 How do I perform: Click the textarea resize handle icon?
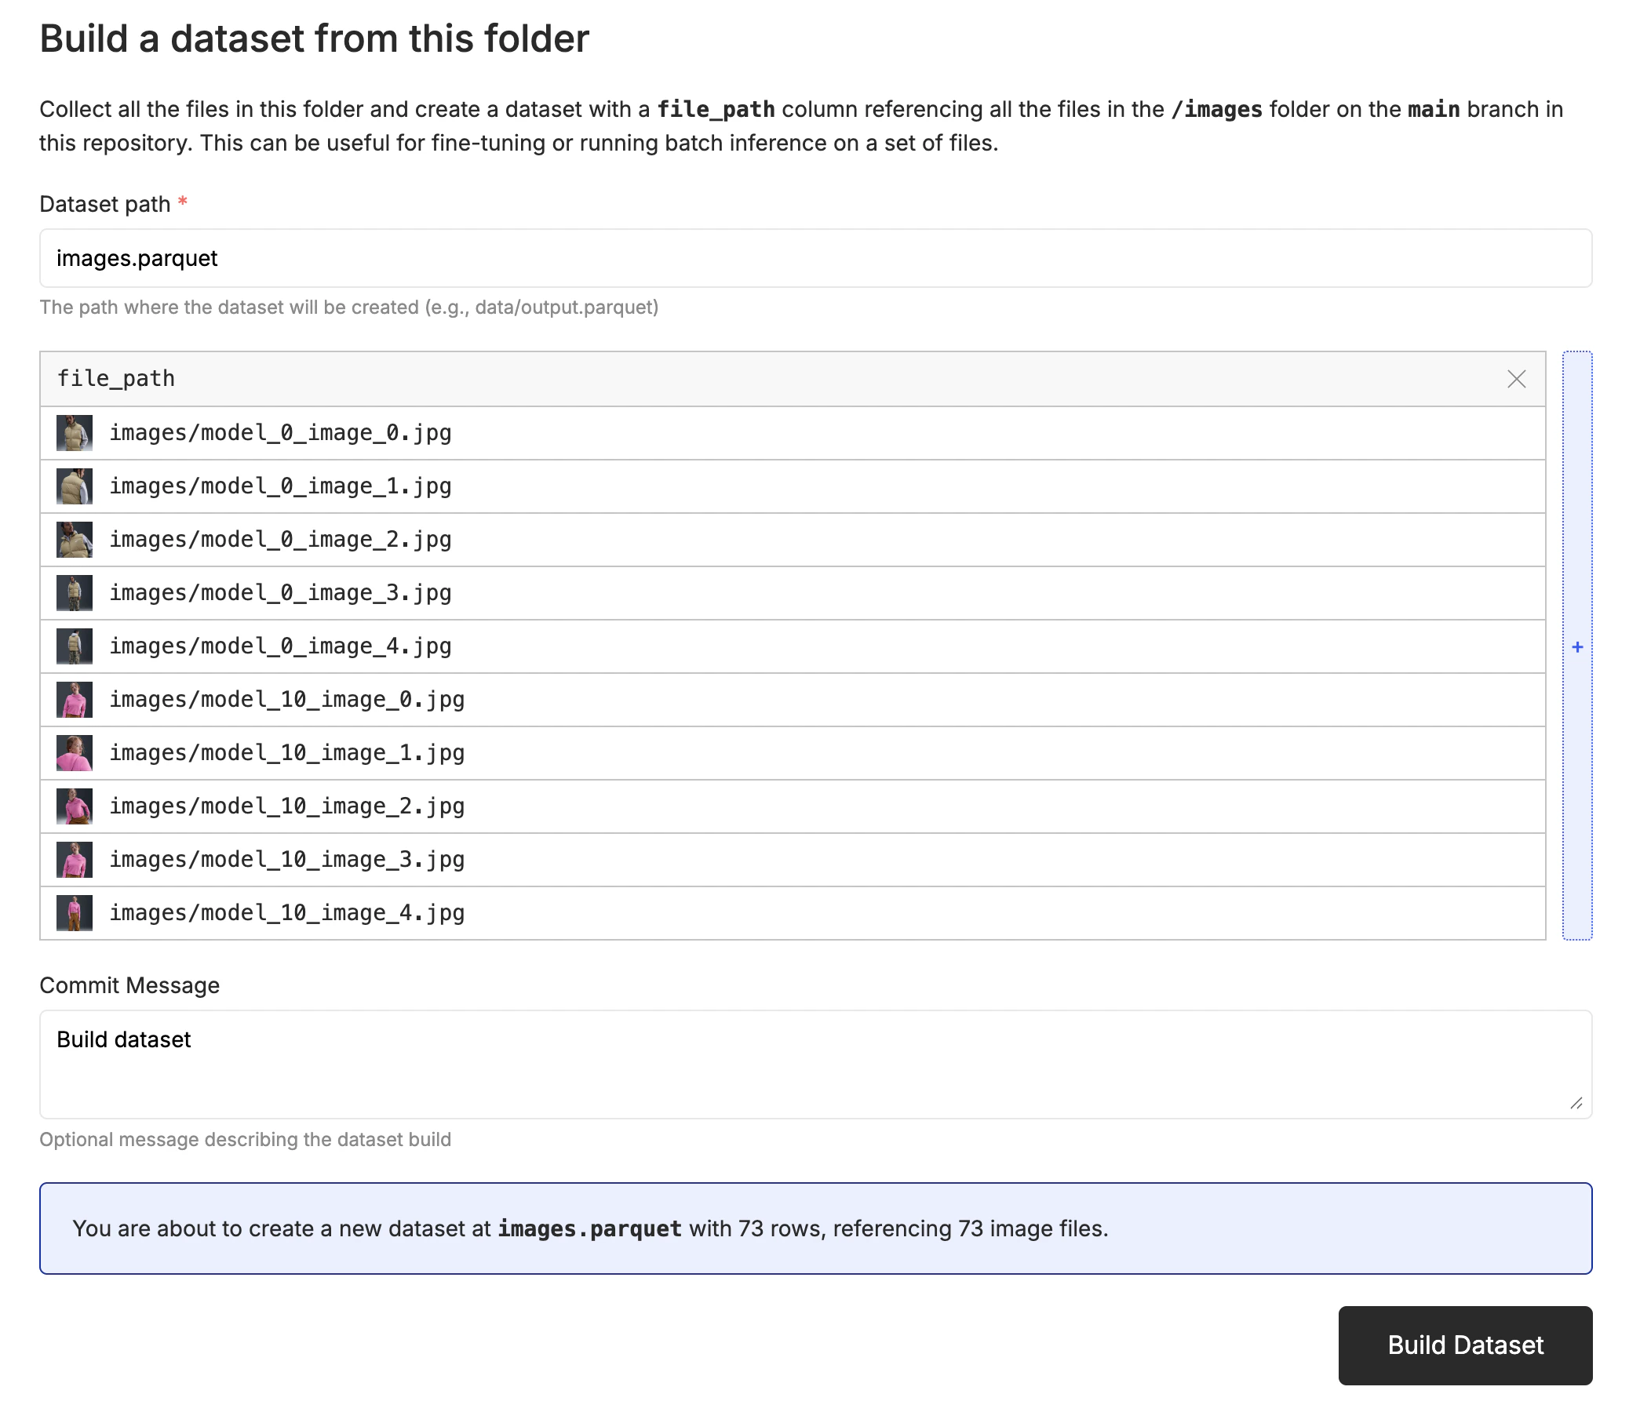tap(1576, 1103)
